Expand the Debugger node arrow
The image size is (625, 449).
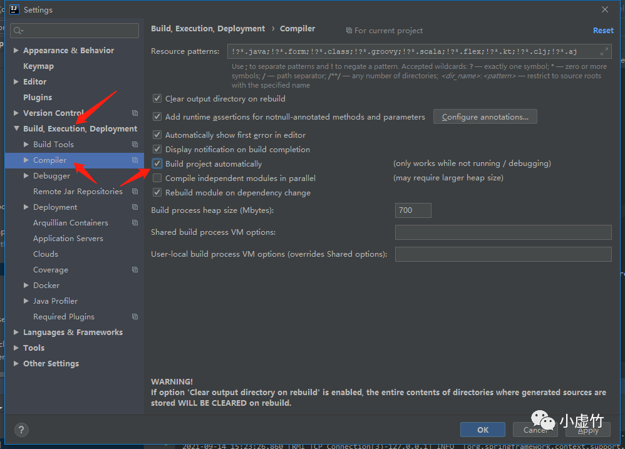tap(26, 176)
